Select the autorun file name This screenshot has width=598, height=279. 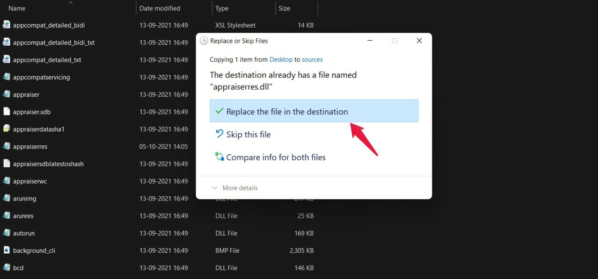point(24,233)
